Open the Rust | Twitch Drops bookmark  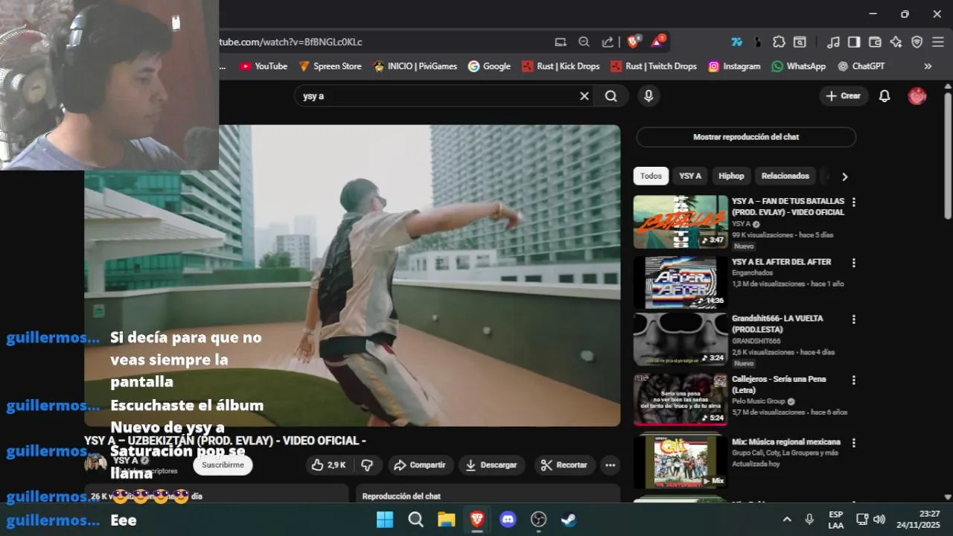pyautogui.click(x=654, y=66)
